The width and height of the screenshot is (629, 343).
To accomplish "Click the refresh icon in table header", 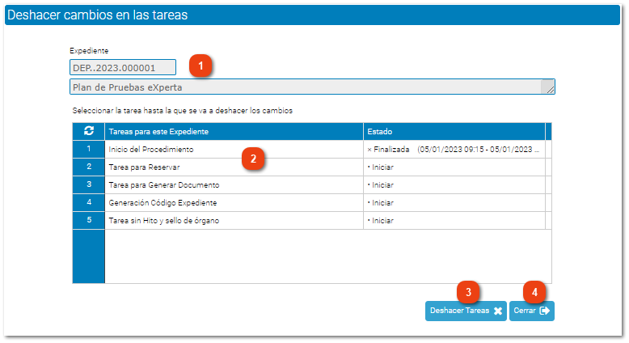I will tap(89, 131).
